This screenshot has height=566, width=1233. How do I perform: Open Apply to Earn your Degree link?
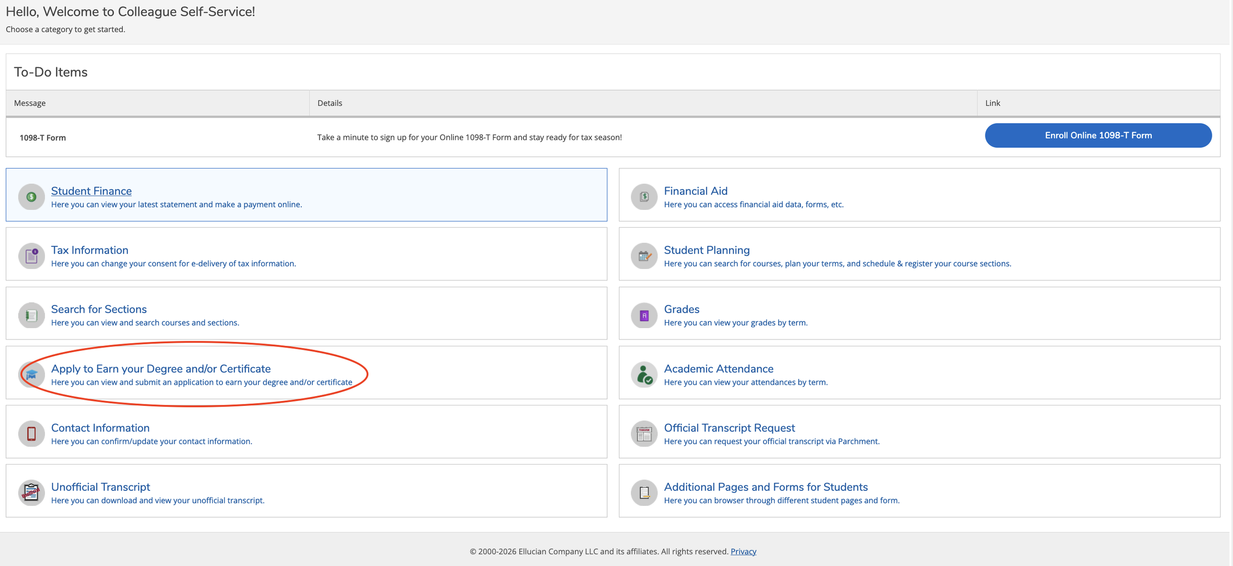click(161, 369)
